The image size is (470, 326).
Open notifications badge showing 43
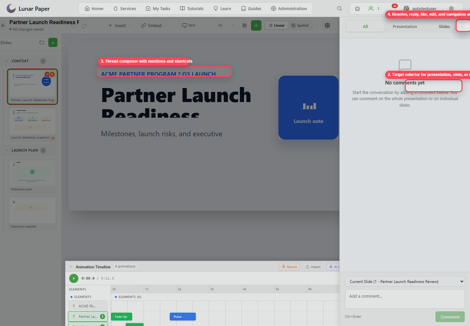395,6
